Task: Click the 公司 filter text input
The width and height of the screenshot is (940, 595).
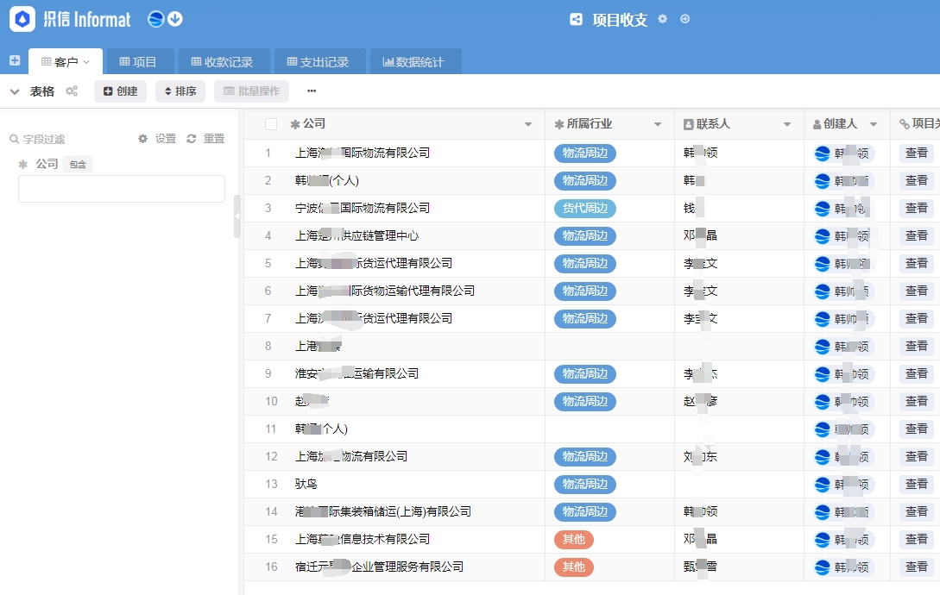Action: click(122, 189)
